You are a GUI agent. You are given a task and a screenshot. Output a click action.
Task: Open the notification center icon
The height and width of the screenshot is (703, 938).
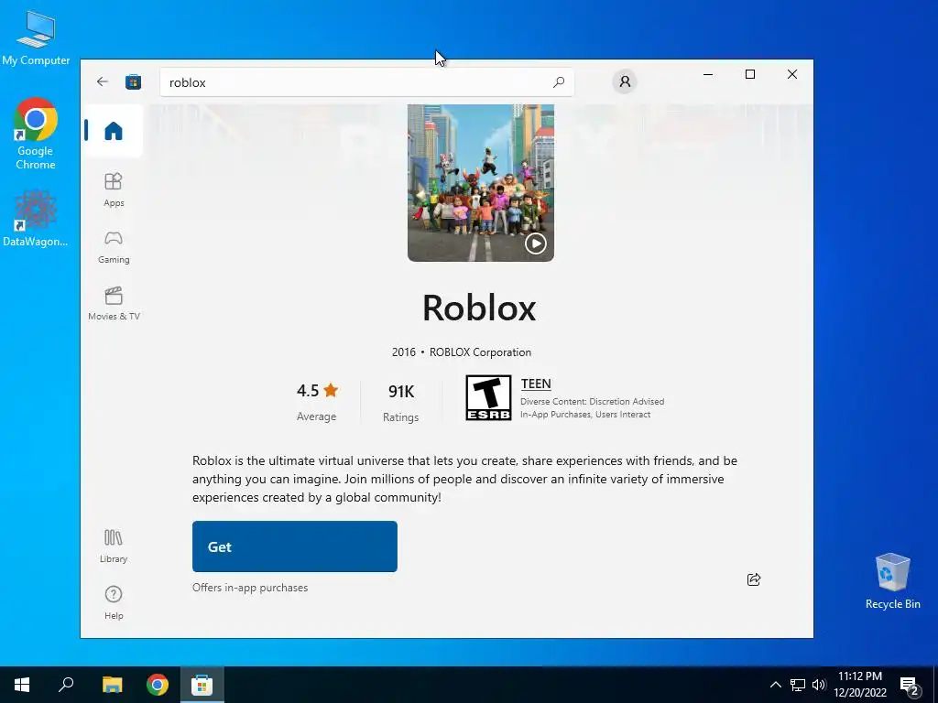pyautogui.click(x=910, y=687)
